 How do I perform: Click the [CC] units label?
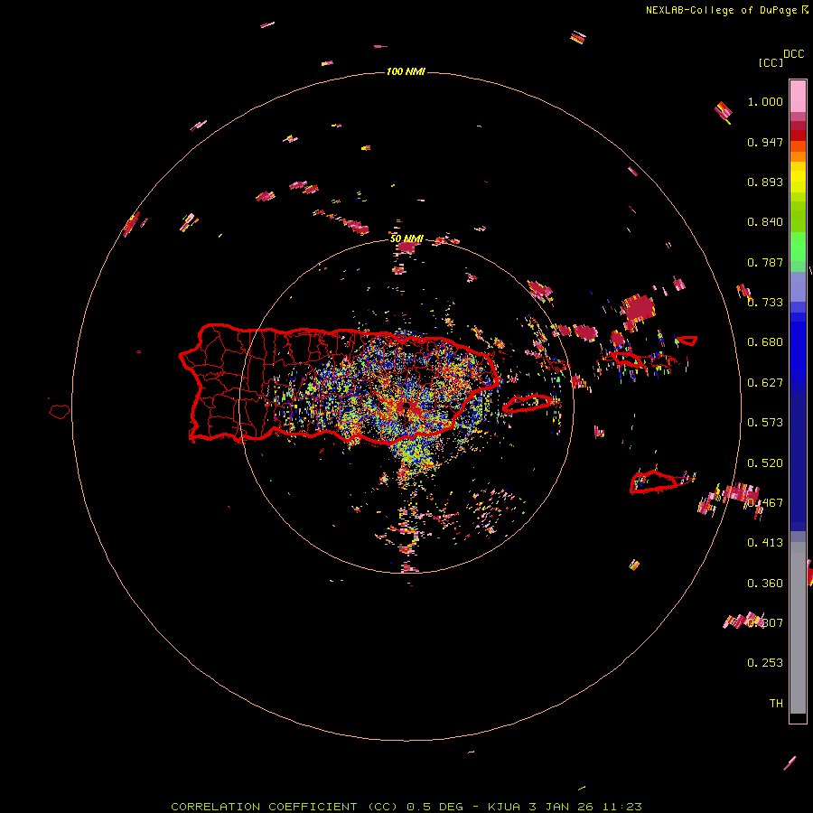pyautogui.click(x=771, y=62)
